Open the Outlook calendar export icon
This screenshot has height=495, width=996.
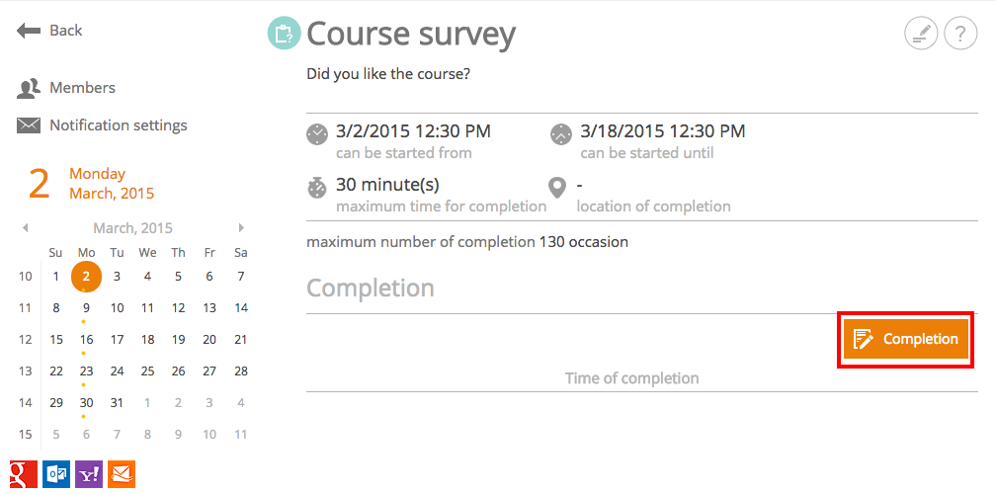[56, 474]
